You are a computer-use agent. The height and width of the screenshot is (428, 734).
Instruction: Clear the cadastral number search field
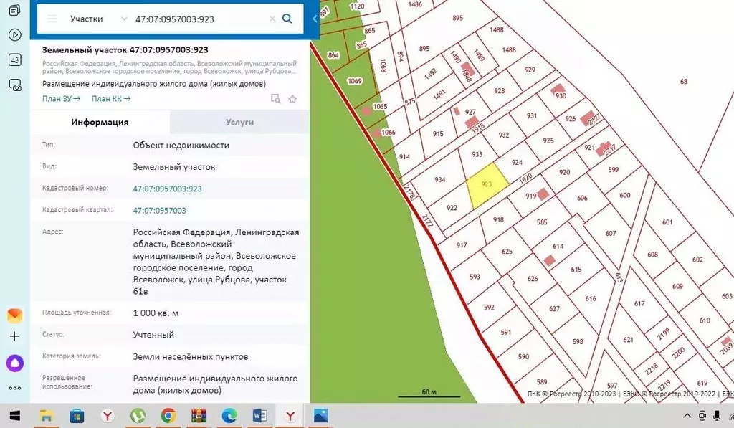[272, 19]
